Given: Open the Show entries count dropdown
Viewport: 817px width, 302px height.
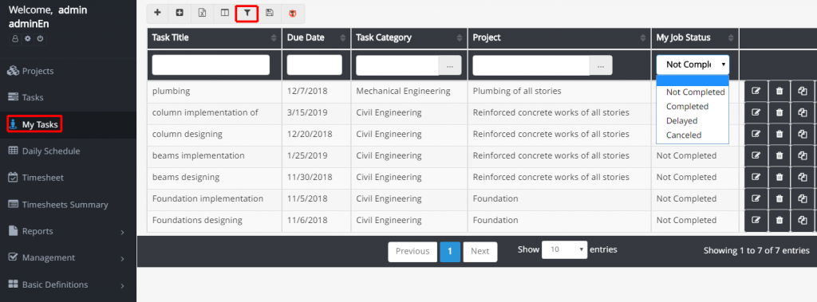Looking at the screenshot, I should click(x=564, y=250).
